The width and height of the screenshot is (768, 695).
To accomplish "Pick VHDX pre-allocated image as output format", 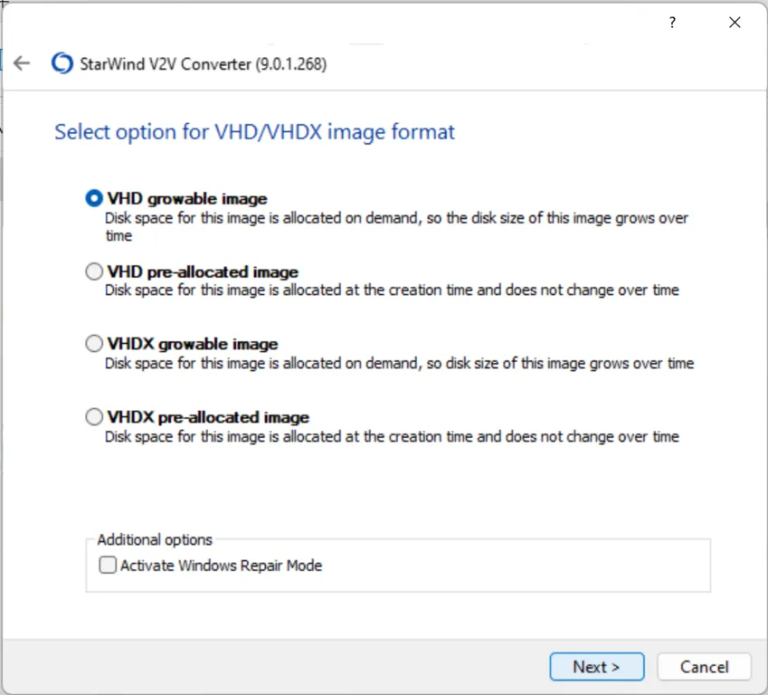I will tap(94, 416).
